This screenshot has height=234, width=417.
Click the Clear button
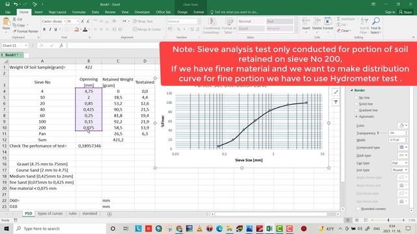pos(344,31)
